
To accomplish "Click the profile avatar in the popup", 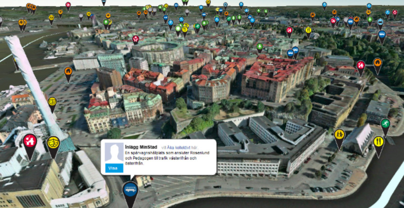I will point(114,153).
